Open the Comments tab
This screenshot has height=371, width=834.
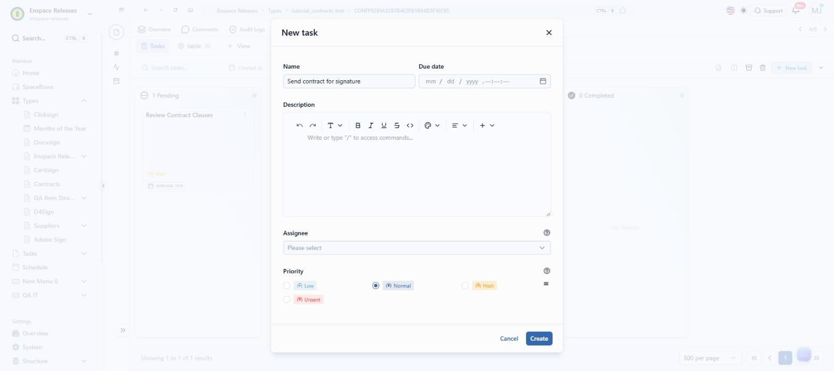tap(200, 30)
